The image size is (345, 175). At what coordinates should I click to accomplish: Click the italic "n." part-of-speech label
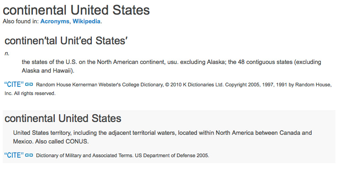tap(7, 53)
